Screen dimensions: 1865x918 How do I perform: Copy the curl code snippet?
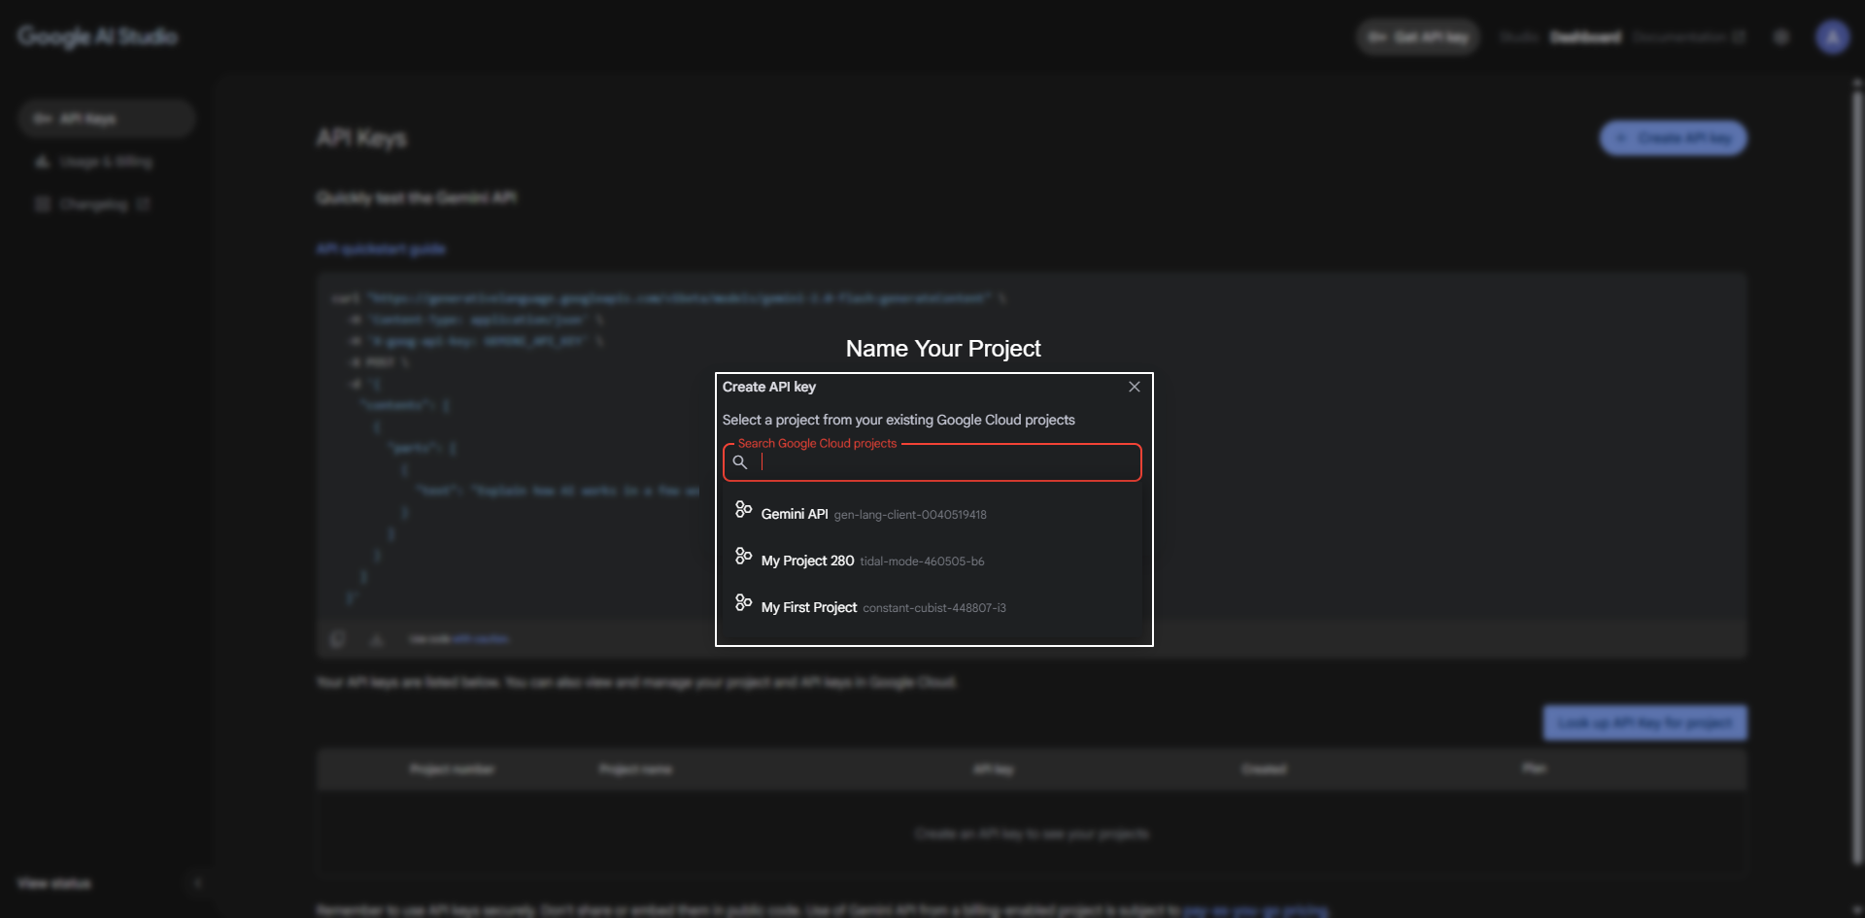tap(337, 639)
